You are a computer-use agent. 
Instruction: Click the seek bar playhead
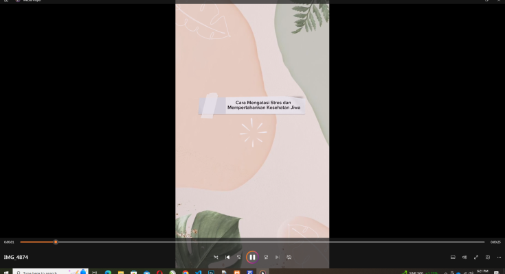click(x=56, y=242)
